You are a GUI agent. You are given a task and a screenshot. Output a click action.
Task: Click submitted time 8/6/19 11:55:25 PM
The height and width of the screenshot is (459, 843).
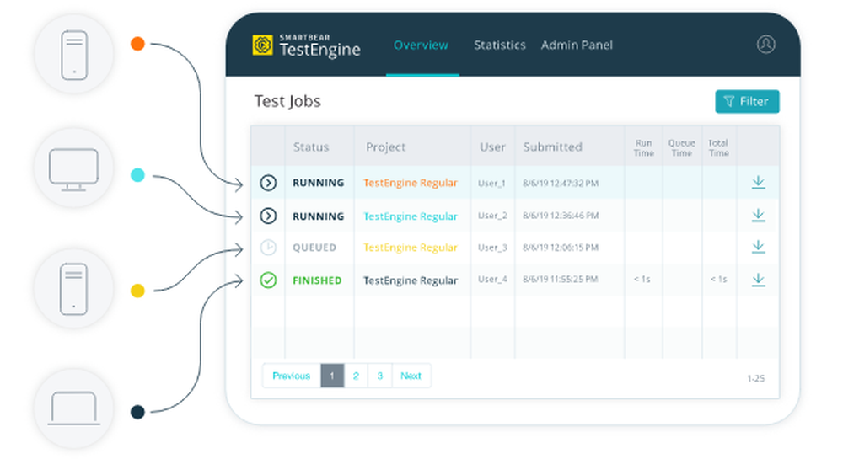(x=561, y=279)
